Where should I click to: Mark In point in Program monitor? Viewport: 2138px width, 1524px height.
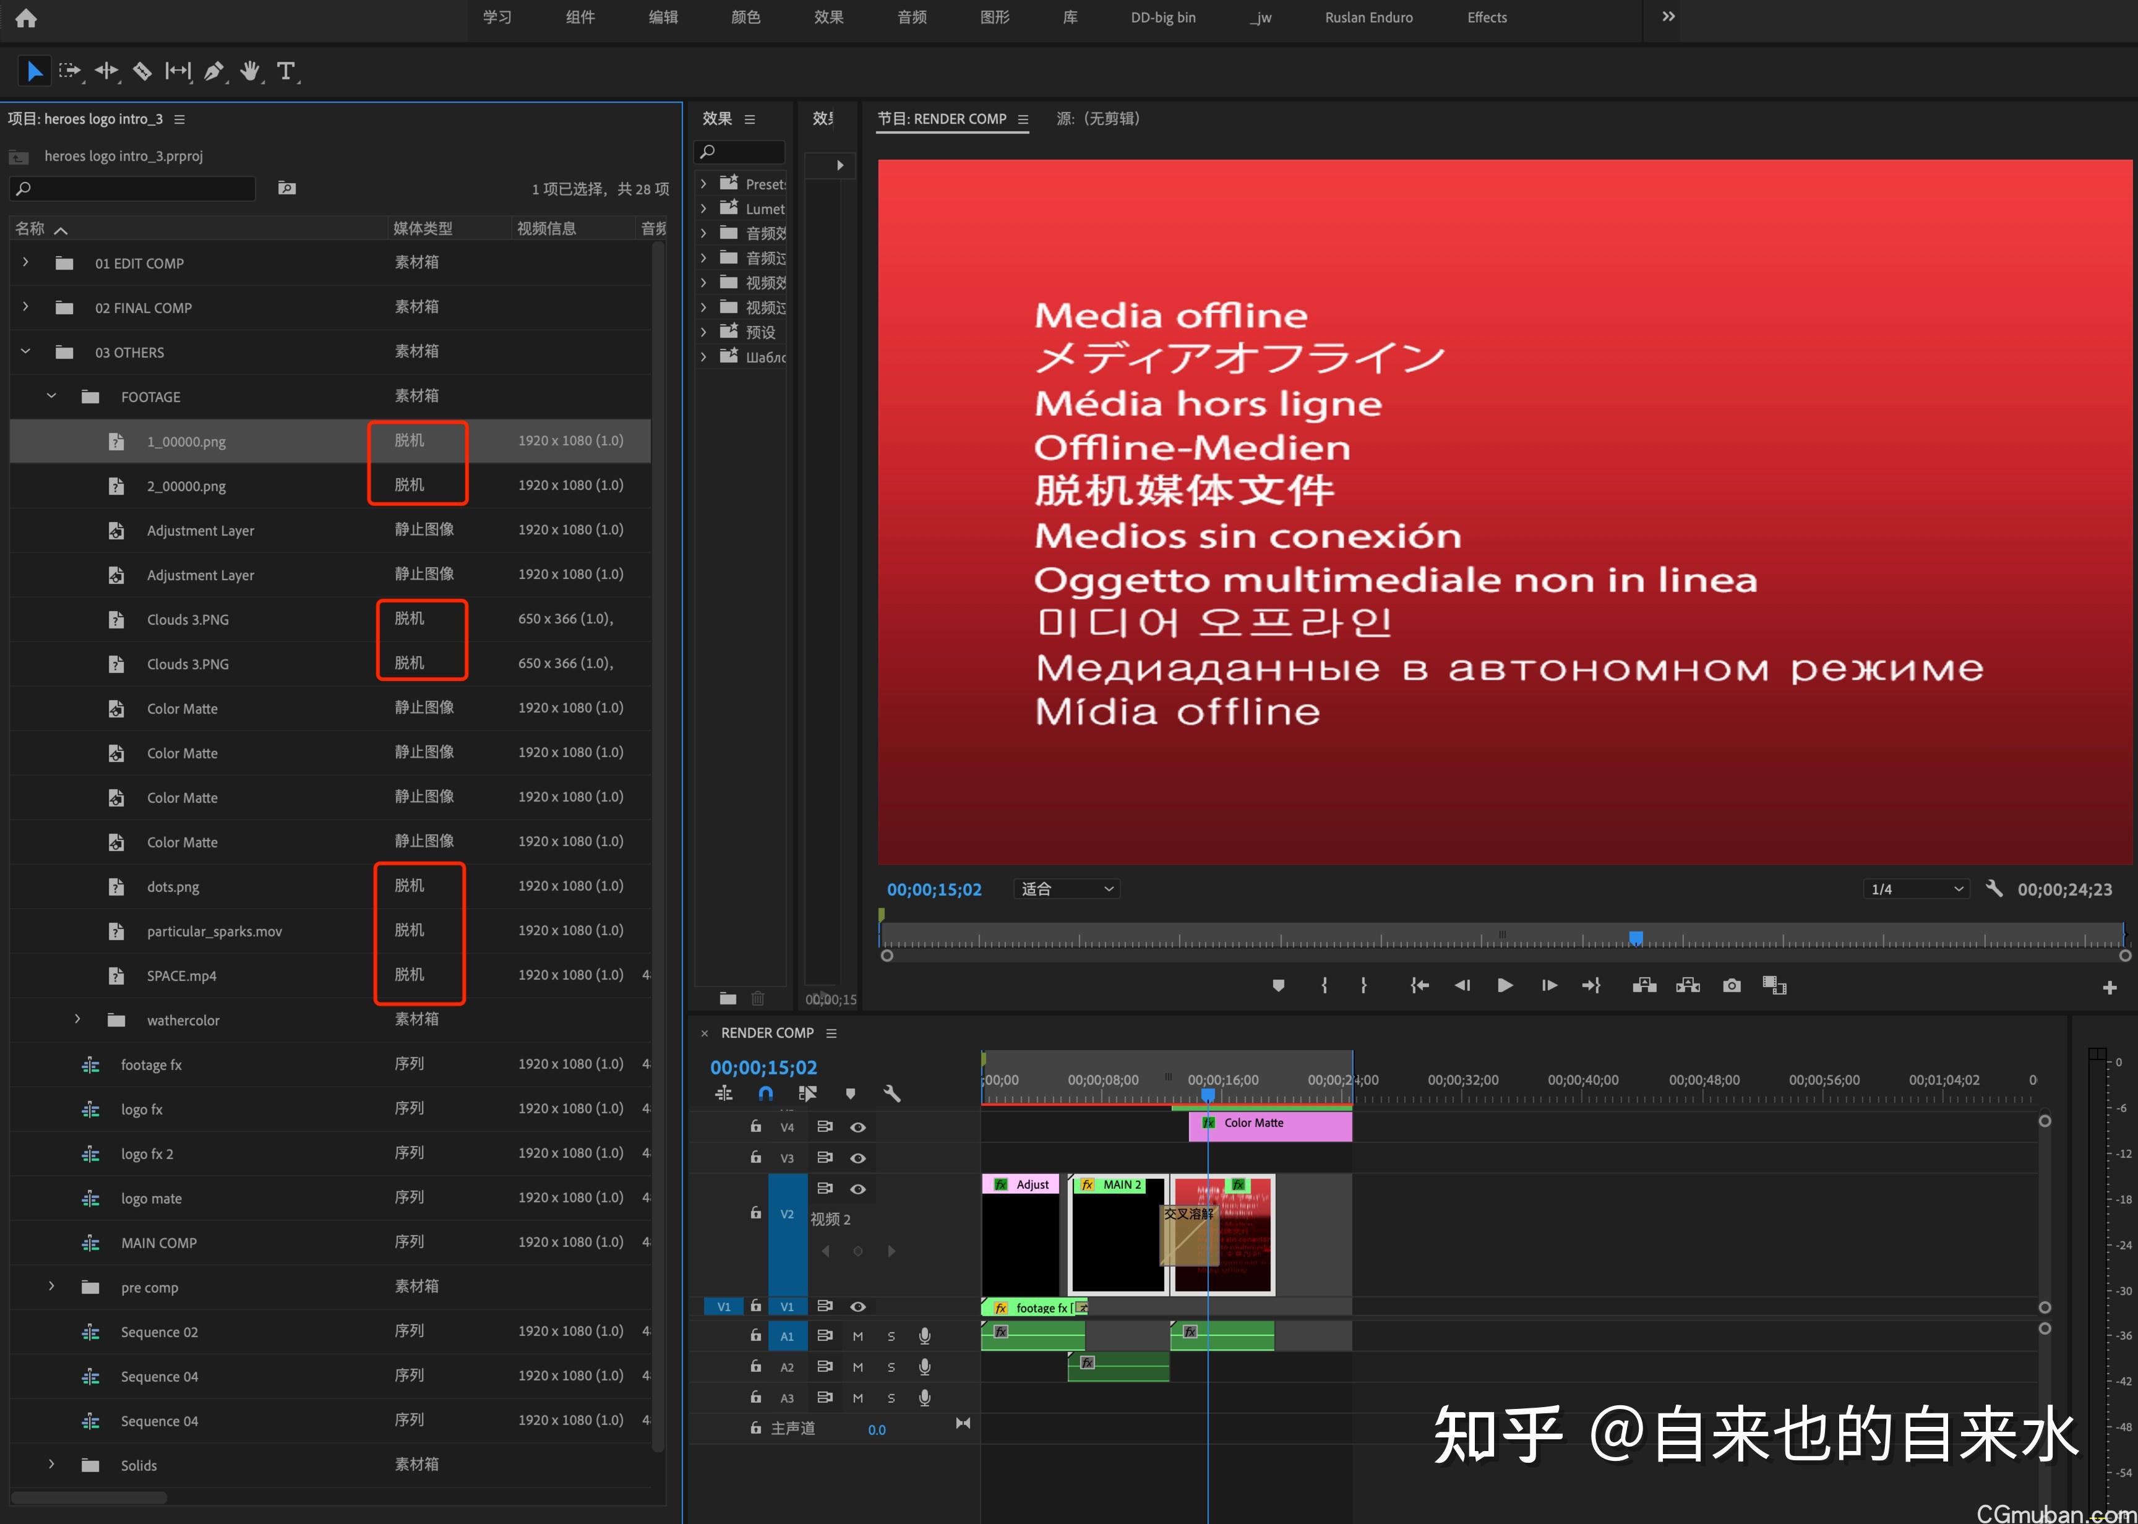(1324, 985)
